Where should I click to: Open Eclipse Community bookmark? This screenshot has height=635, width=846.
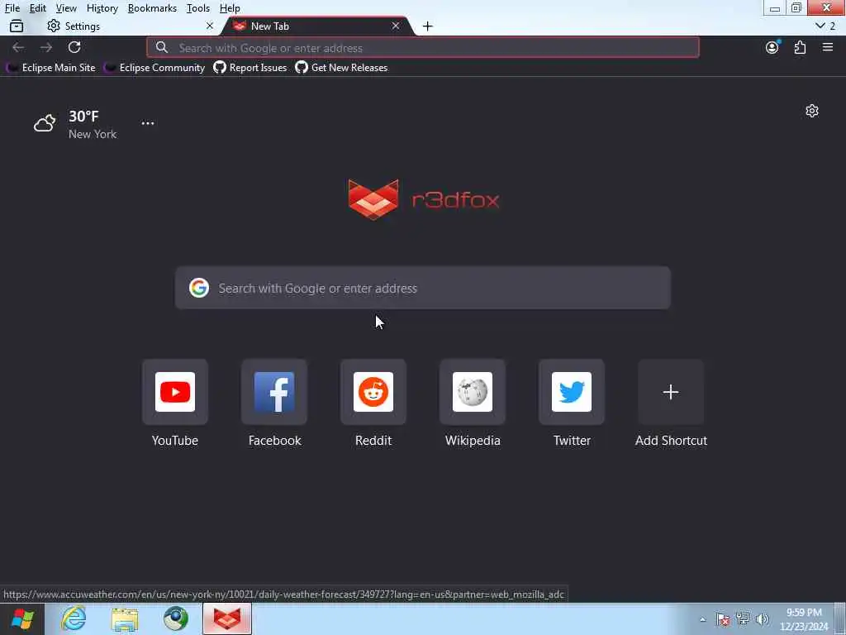point(154,68)
